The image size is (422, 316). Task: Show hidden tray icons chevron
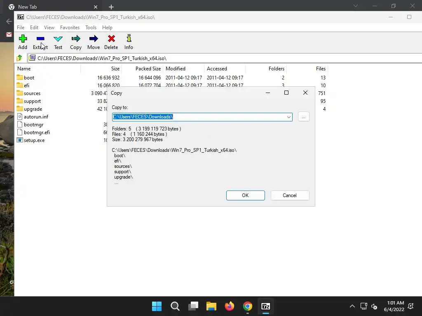[352, 306]
